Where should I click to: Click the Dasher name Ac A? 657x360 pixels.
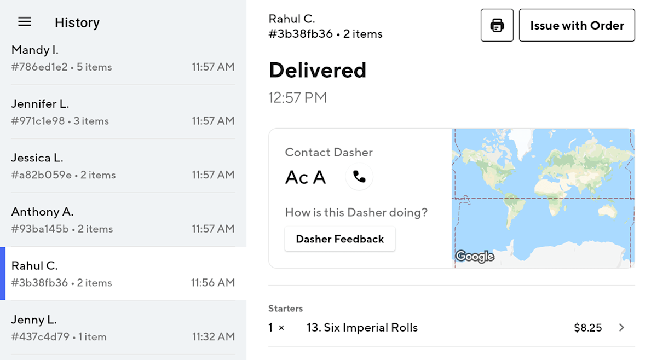click(x=306, y=177)
